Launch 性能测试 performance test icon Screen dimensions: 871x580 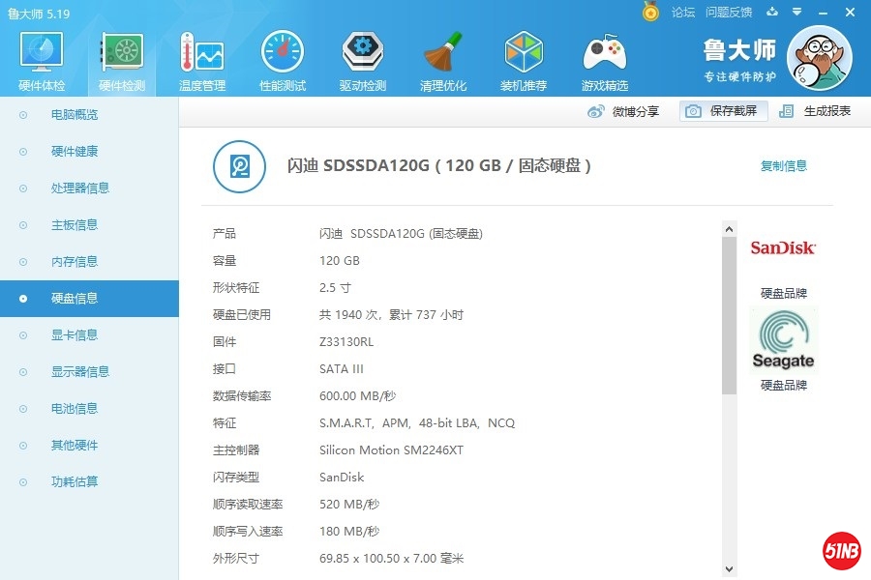click(x=283, y=61)
